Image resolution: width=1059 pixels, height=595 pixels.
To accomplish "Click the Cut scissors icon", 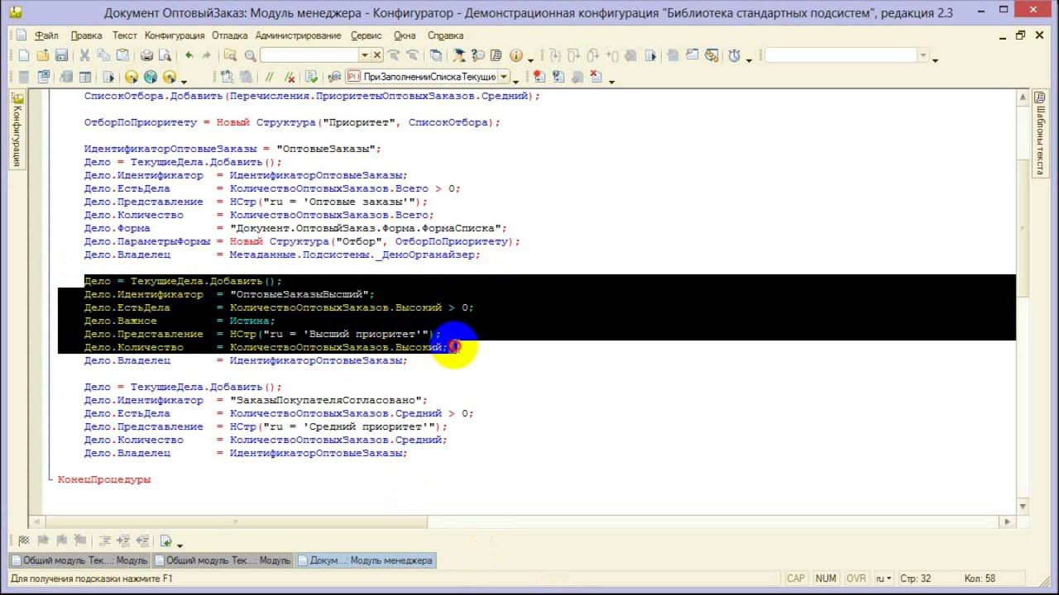I will [x=84, y=55].
